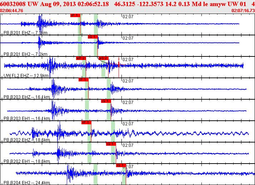This screenshot has width=255, height=185.
Task: Select the 'PB B203 EH1 -- 16.1km' station label
Action: pyautogui.click(x=27, y=118)
